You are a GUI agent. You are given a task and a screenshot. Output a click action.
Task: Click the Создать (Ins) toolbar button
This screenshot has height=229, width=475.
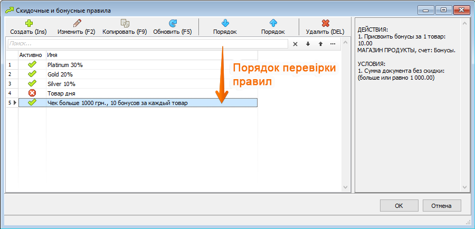coord(28,27)
